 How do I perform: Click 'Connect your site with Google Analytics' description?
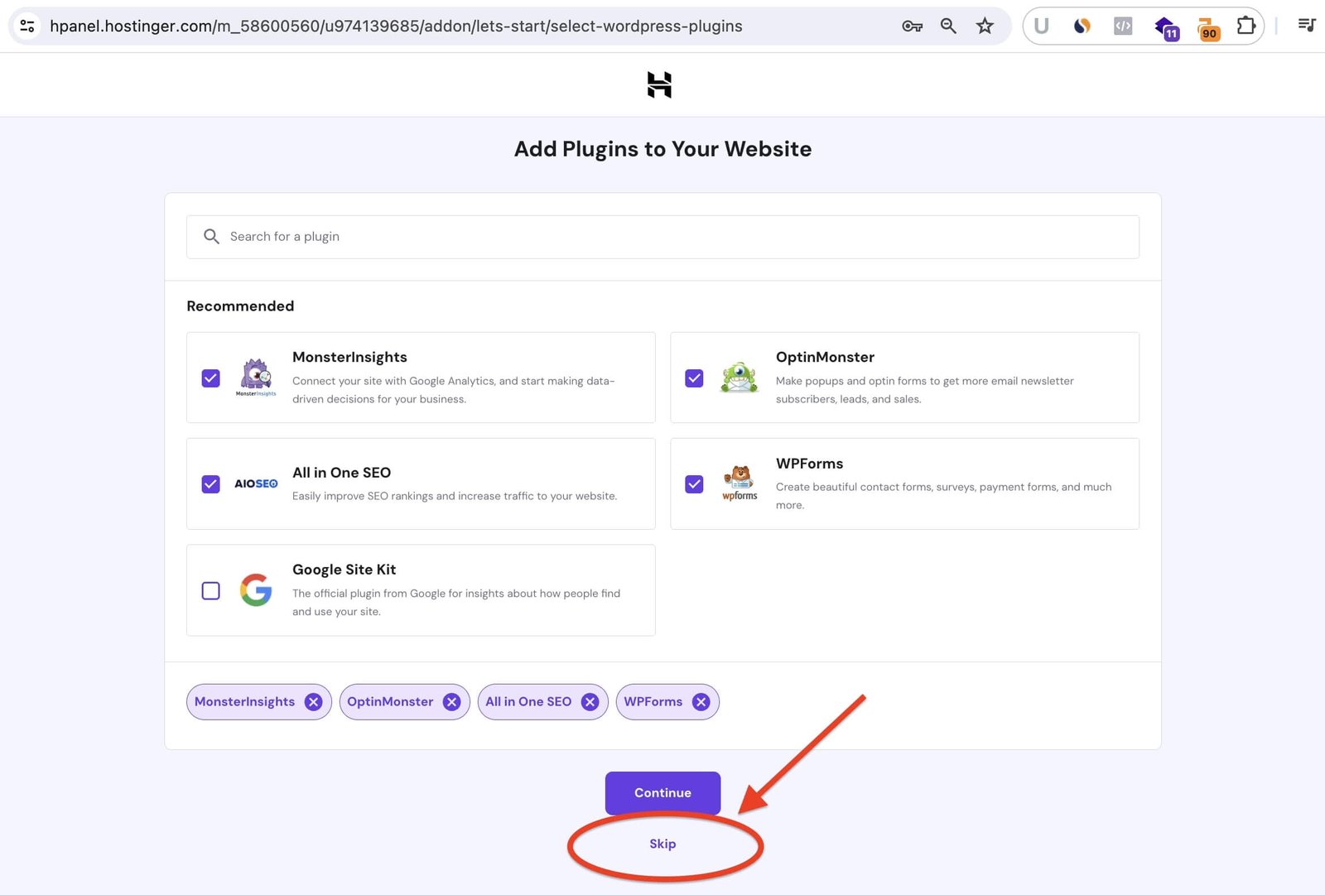(x=453, y=390)
